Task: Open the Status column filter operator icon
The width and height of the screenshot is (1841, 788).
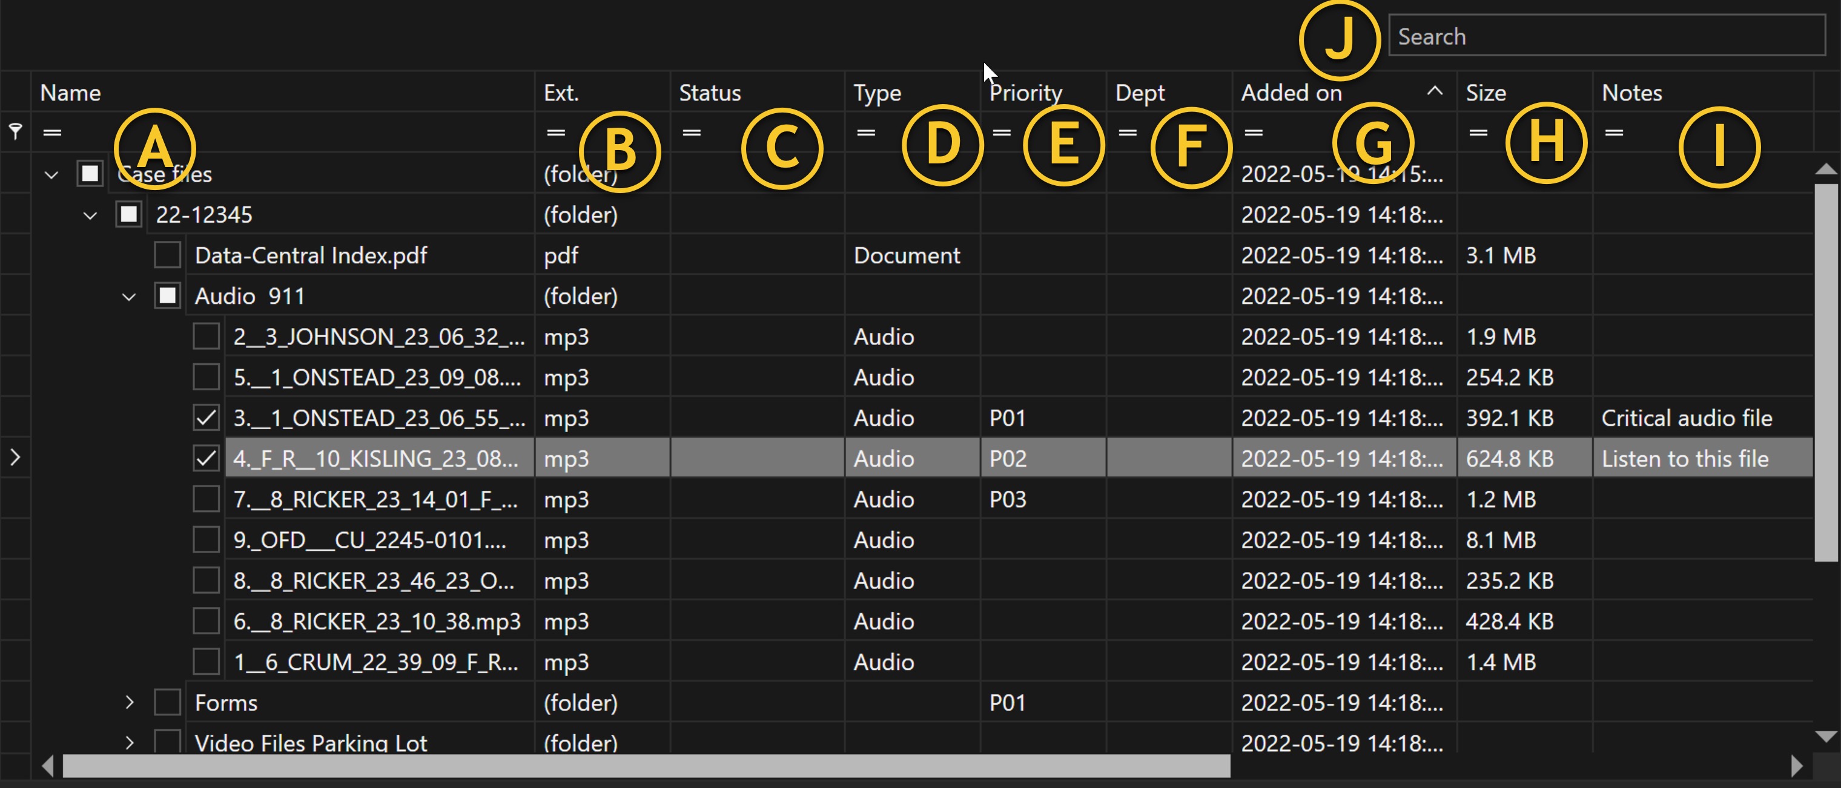Action: click(x=691, y=132)
